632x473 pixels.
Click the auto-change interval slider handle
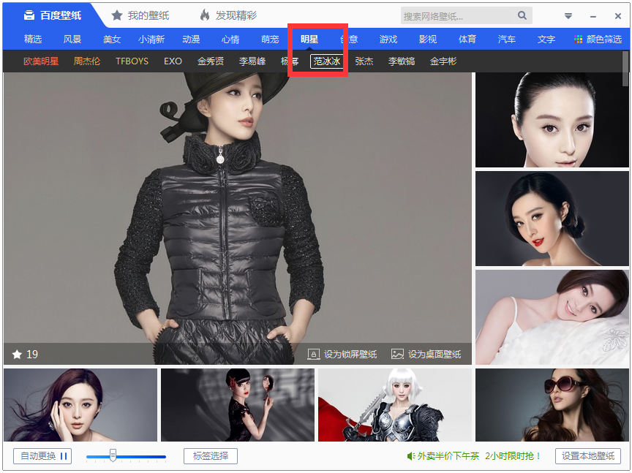(113, 456)
